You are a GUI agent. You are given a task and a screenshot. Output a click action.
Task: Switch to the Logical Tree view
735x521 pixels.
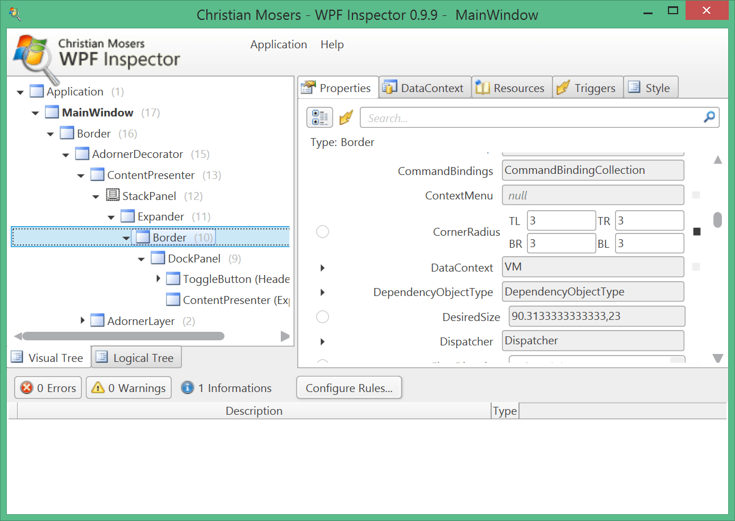[136, 357]
